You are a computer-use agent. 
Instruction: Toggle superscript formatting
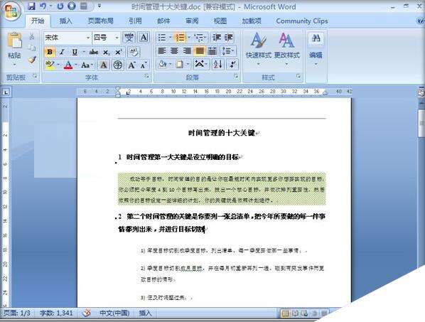[x=119, y=52]
